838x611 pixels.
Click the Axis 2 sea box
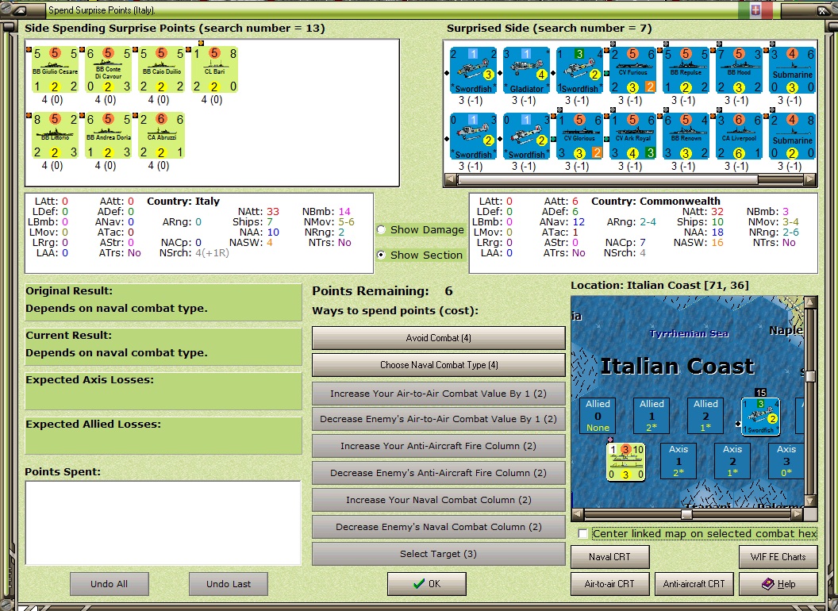pyautogui.click(x=732, y=461)
